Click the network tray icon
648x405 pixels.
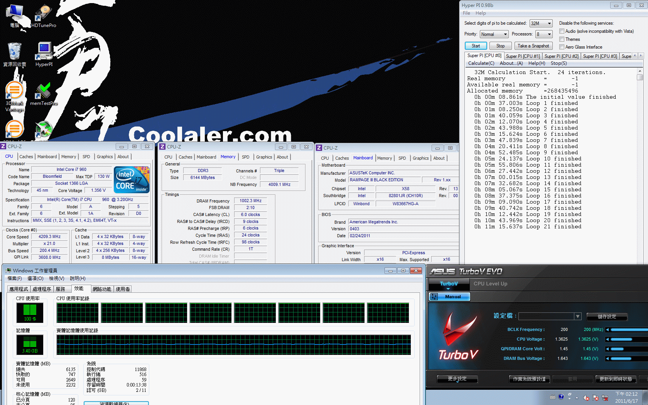[x=605, y=398]
